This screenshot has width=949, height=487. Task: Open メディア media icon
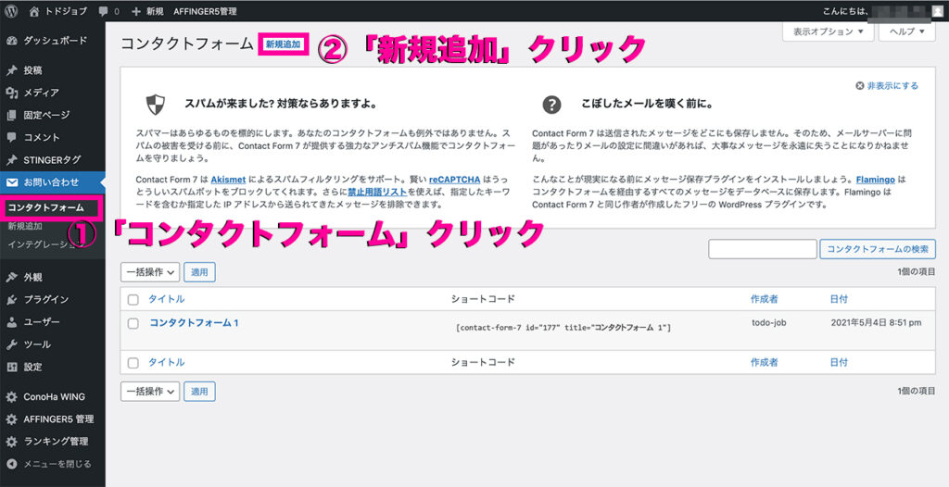11,93
